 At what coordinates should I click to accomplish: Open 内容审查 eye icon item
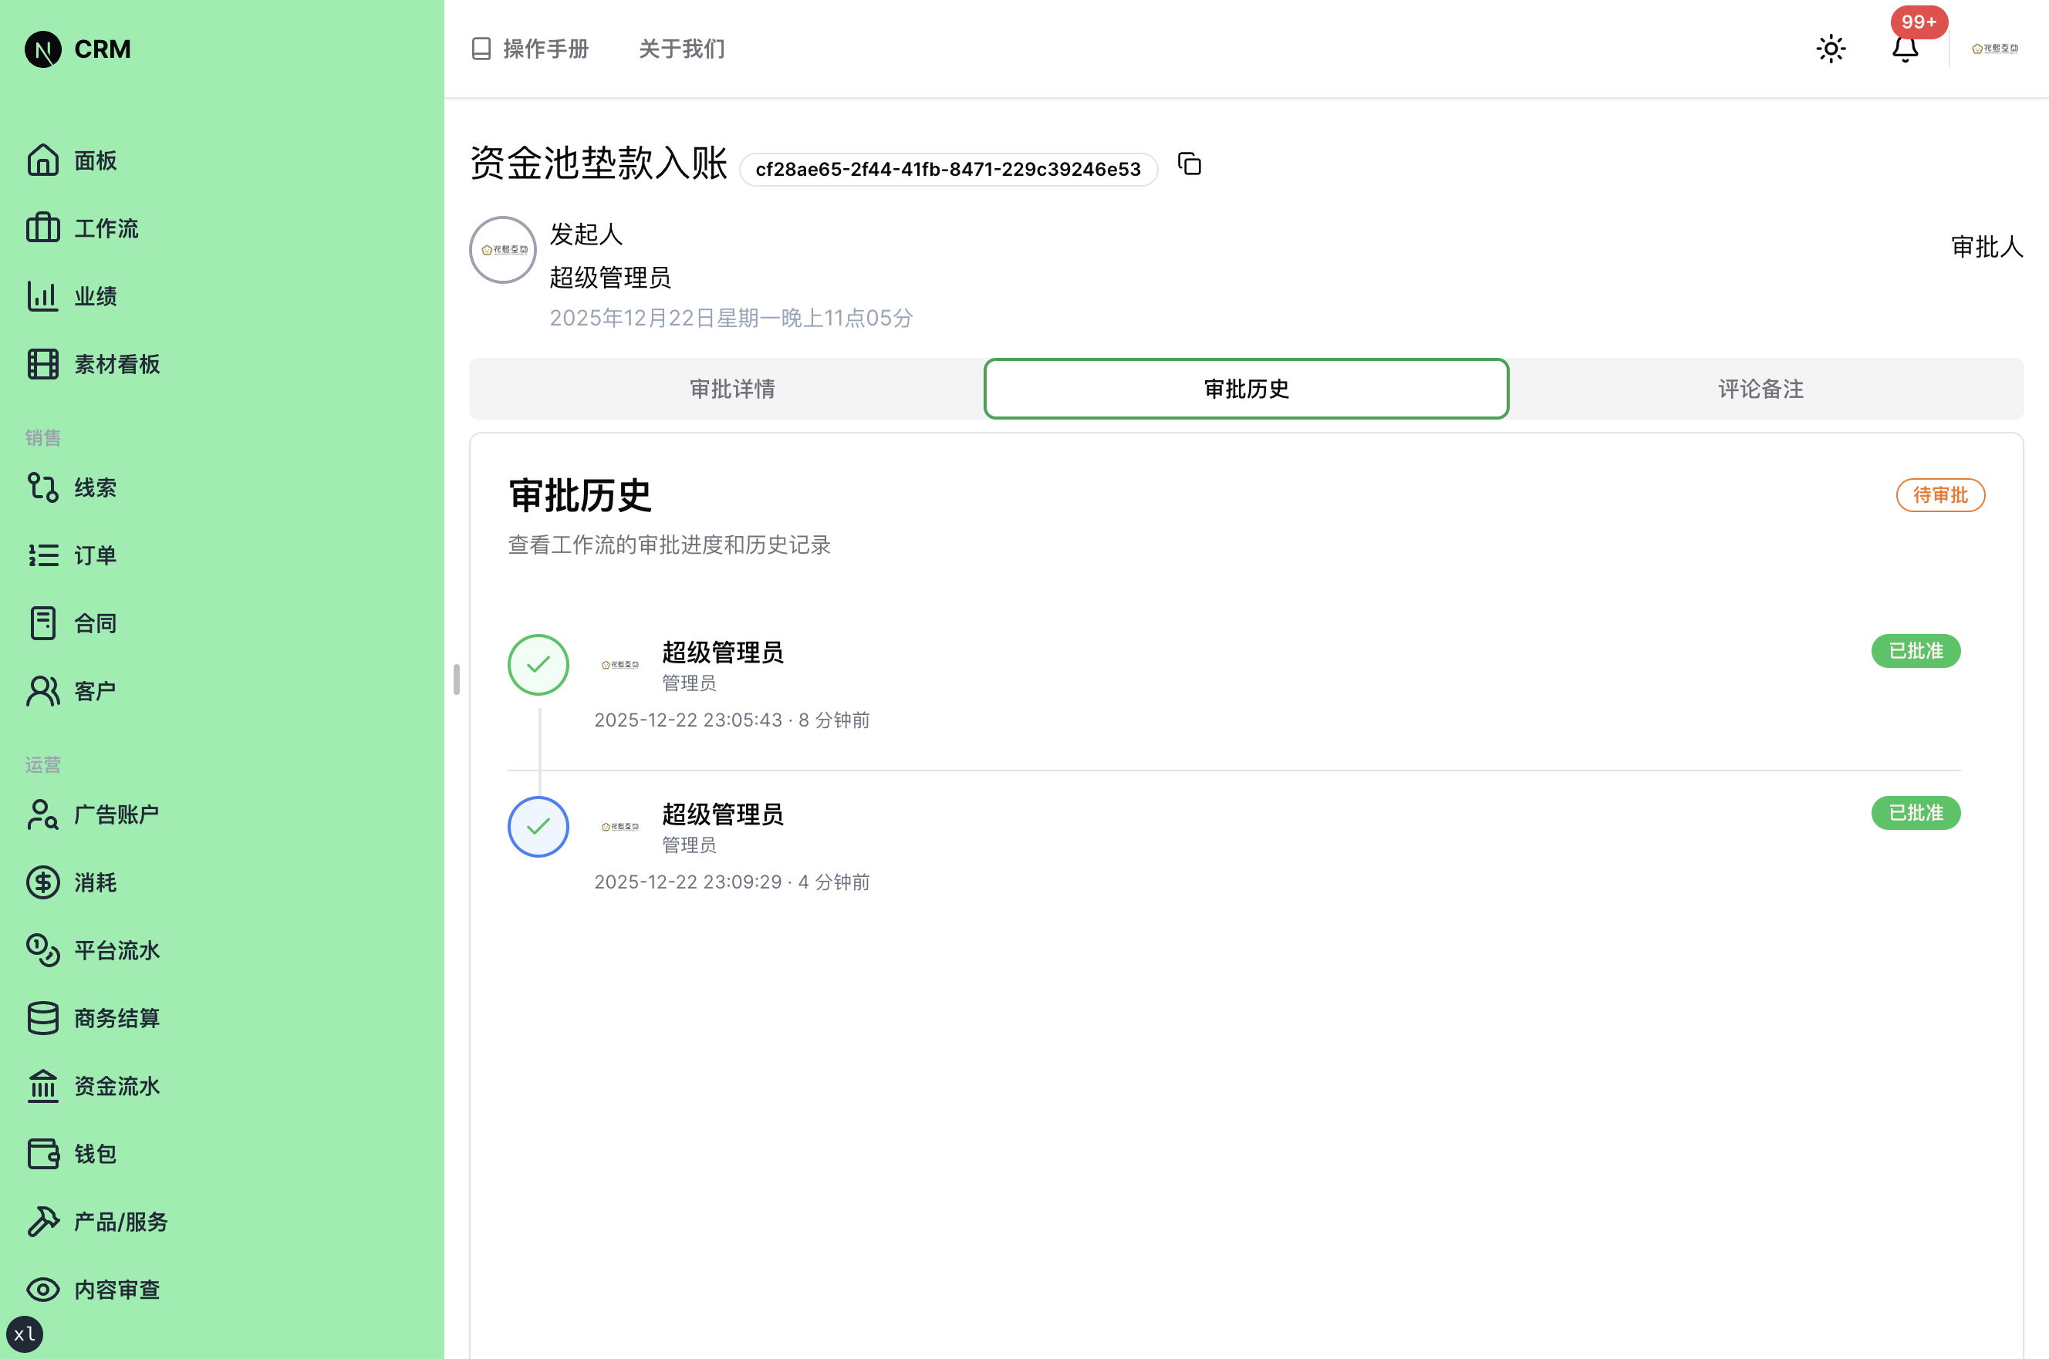pyautogui.click(x=43, y=1289)
